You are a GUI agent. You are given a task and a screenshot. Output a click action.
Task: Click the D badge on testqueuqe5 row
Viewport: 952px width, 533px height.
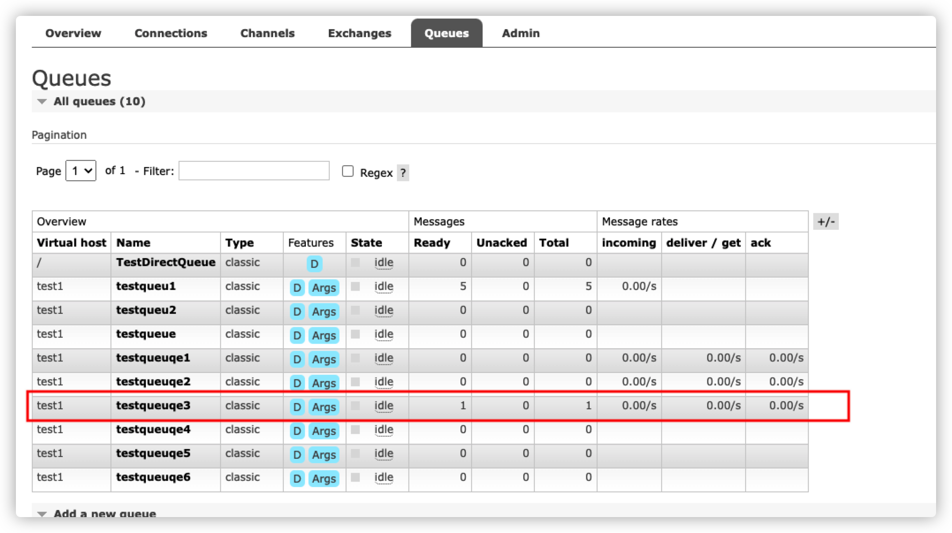tap(297, 455)
